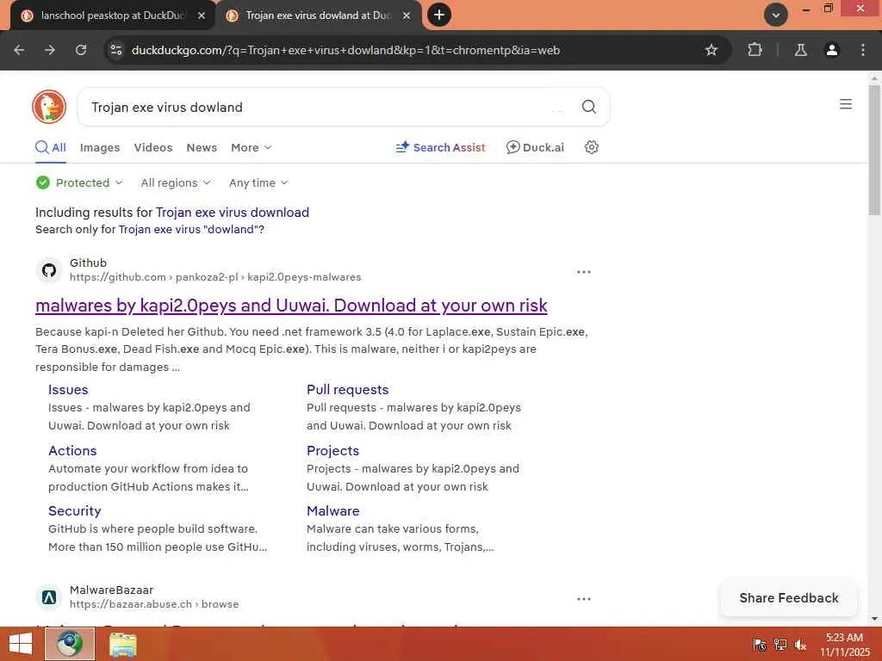Open the bazaar.abuse.ch browse URL
The image size is (882, 661).
154,604
